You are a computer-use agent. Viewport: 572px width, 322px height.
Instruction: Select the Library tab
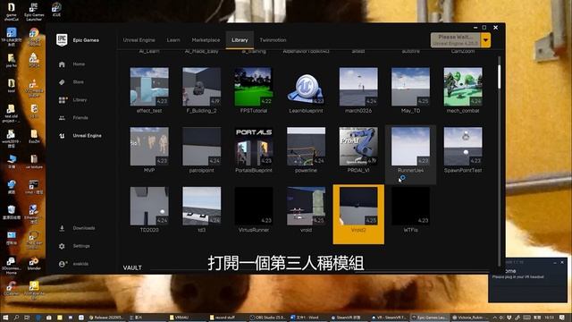240,40
